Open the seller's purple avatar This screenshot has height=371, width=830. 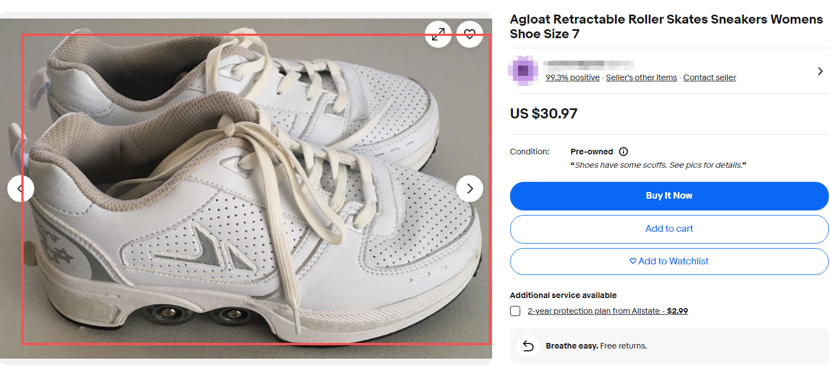click(x=523, y=71)
